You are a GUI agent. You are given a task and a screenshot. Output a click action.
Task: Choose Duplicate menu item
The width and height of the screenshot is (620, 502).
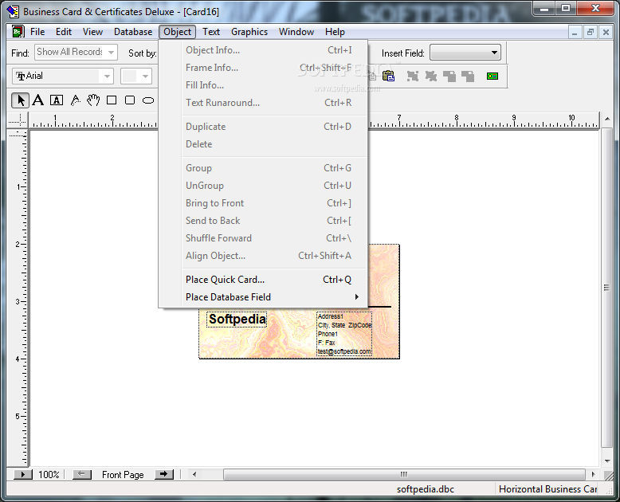263,127
